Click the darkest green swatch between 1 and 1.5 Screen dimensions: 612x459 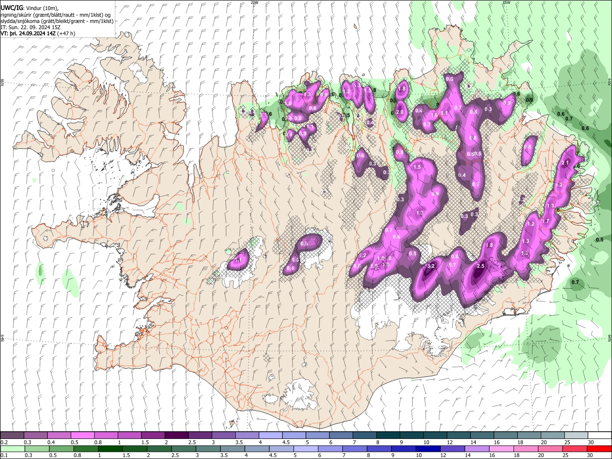(110, 448)
